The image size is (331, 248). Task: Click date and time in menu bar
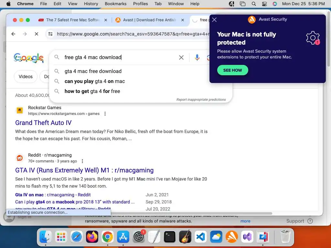(303, 4)
